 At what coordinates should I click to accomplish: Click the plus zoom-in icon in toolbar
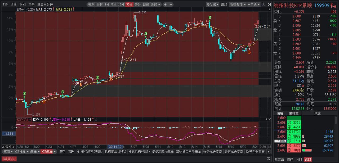coord(166,4)
